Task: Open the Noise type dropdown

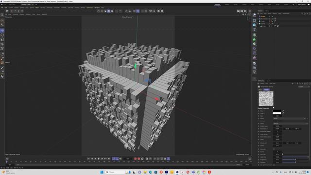Action: [x=290, y=119]
